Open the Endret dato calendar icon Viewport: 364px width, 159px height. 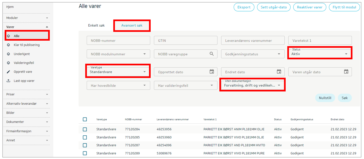point(279,72)
